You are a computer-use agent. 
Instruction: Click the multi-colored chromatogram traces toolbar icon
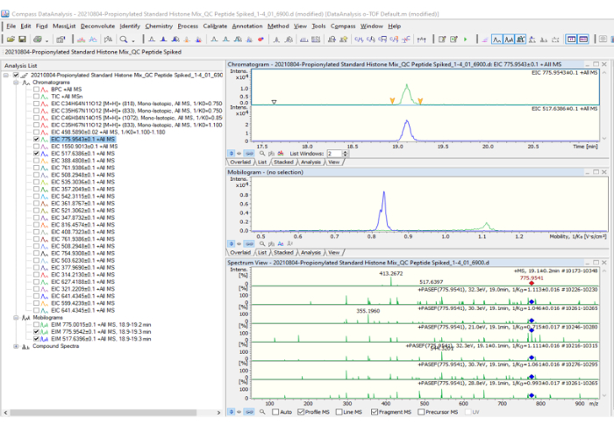pos(81,40)
